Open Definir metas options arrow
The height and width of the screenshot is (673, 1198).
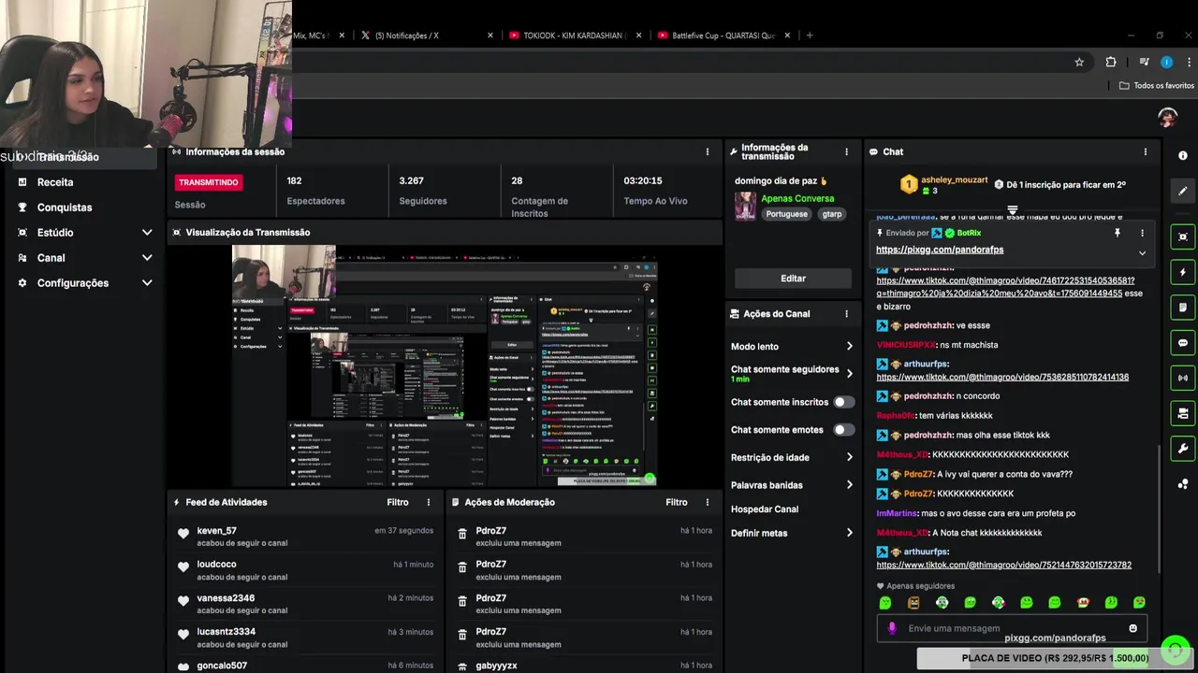tap(849, 533)
